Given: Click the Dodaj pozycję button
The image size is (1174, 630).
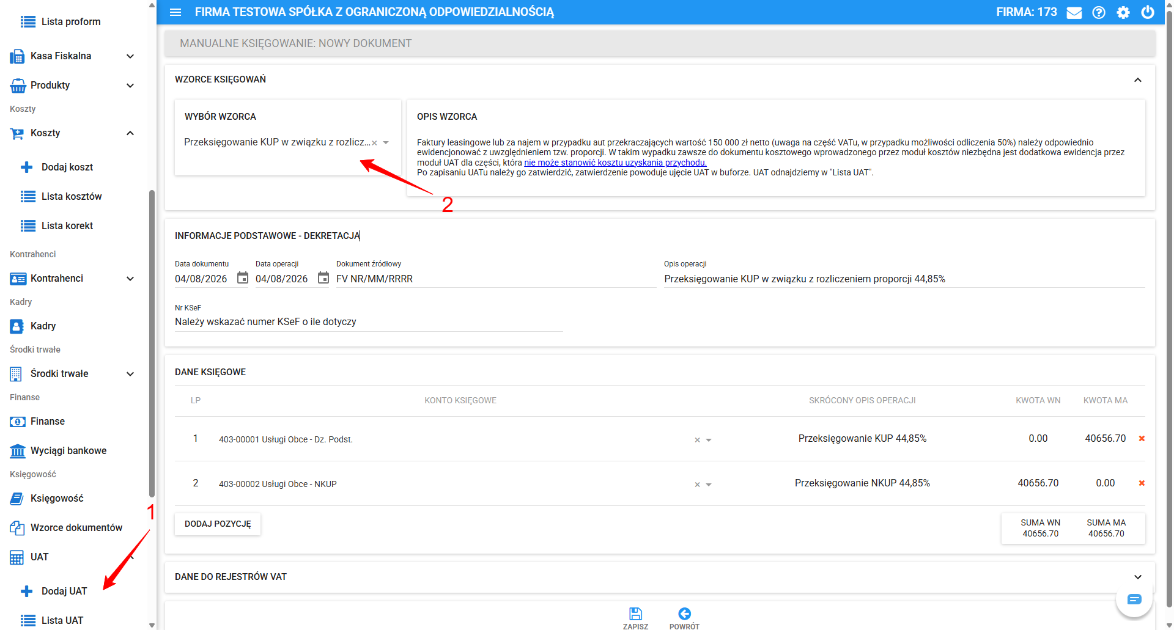Looking at the screenshot, I should pyautogui.click(x=218, y=524).
